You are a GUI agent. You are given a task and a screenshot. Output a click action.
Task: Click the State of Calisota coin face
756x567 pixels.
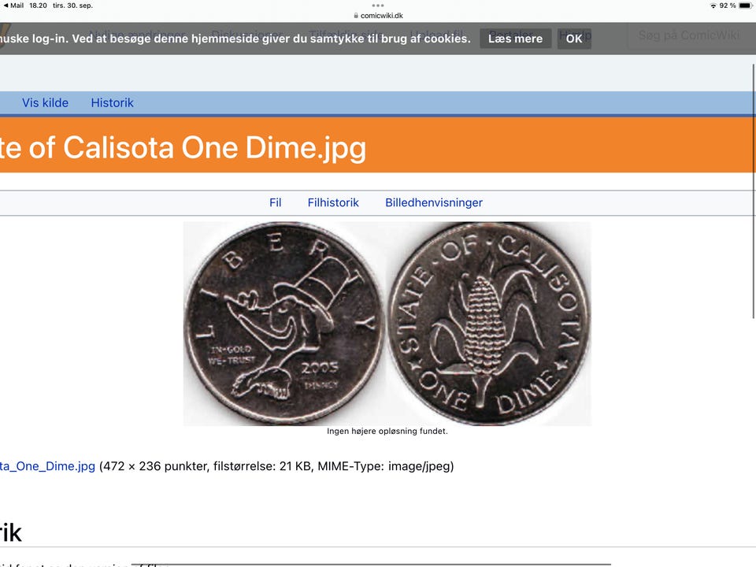(489, 324)
